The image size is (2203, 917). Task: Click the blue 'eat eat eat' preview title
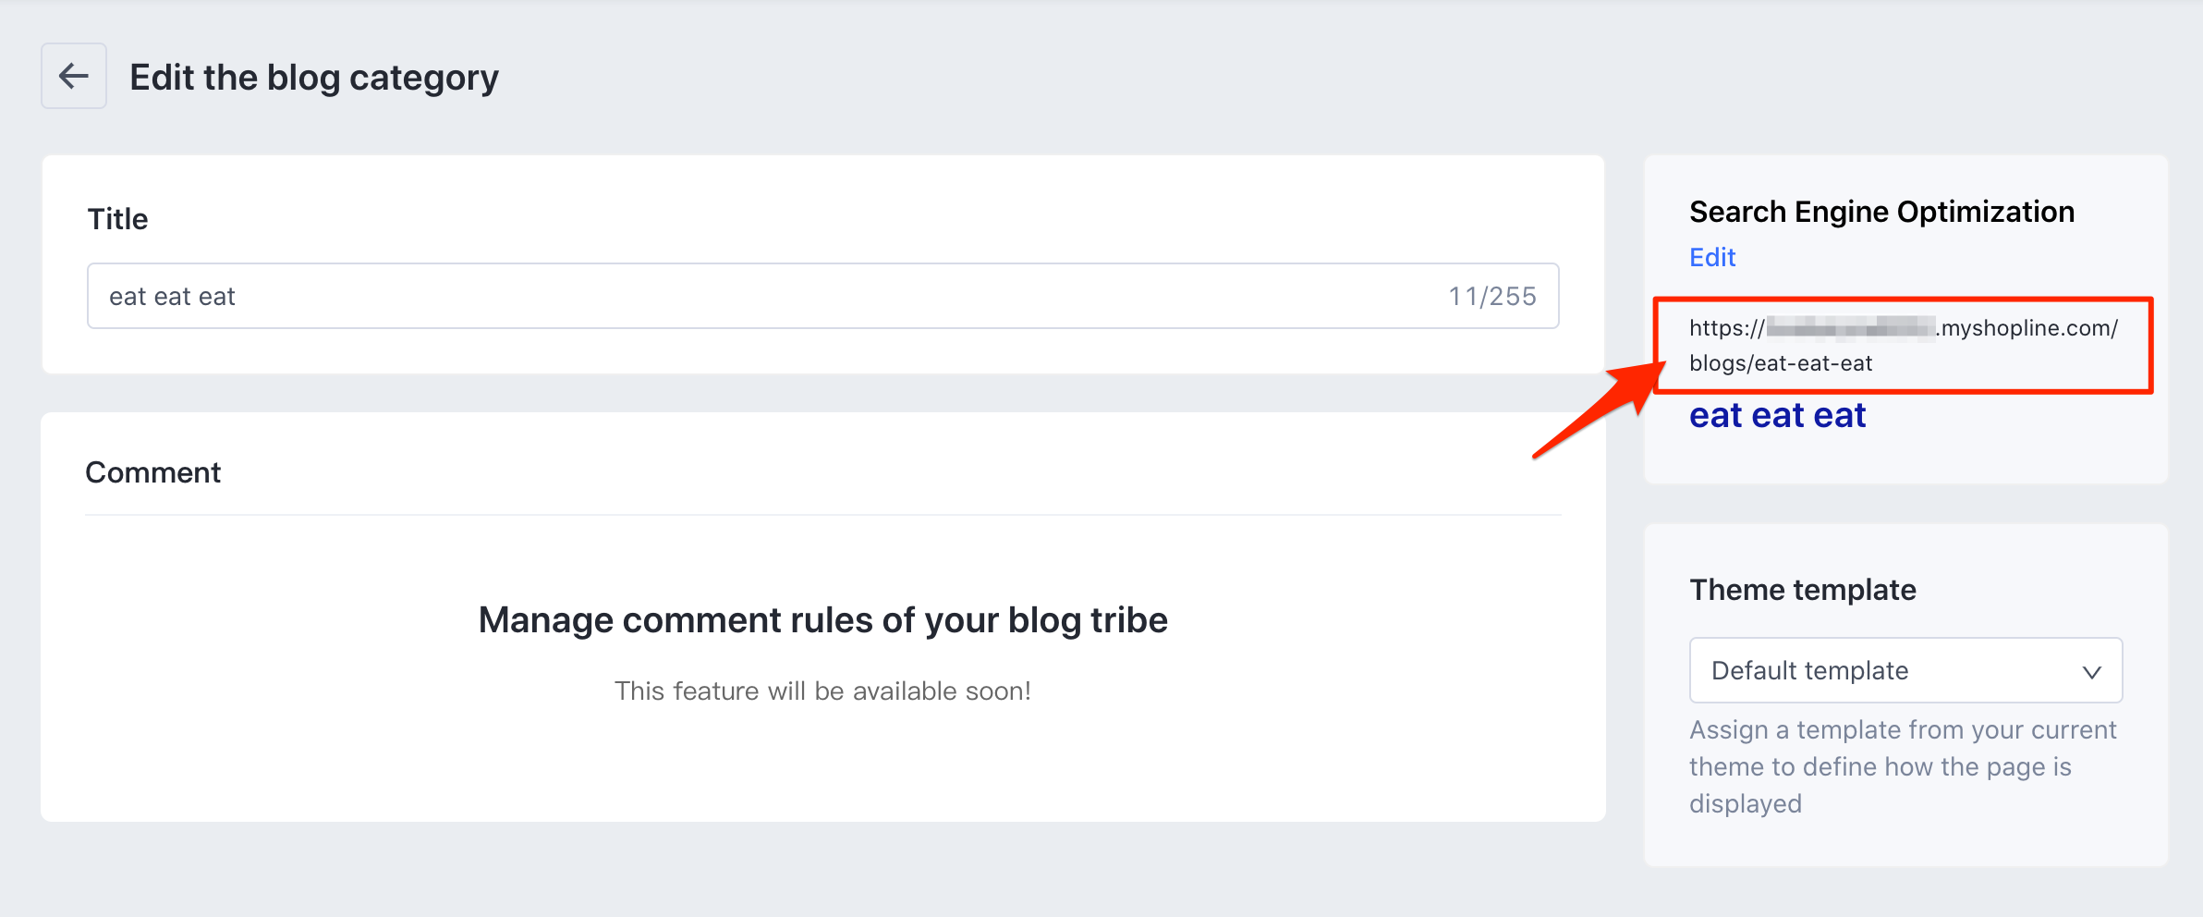click(x=1777, y=416)
